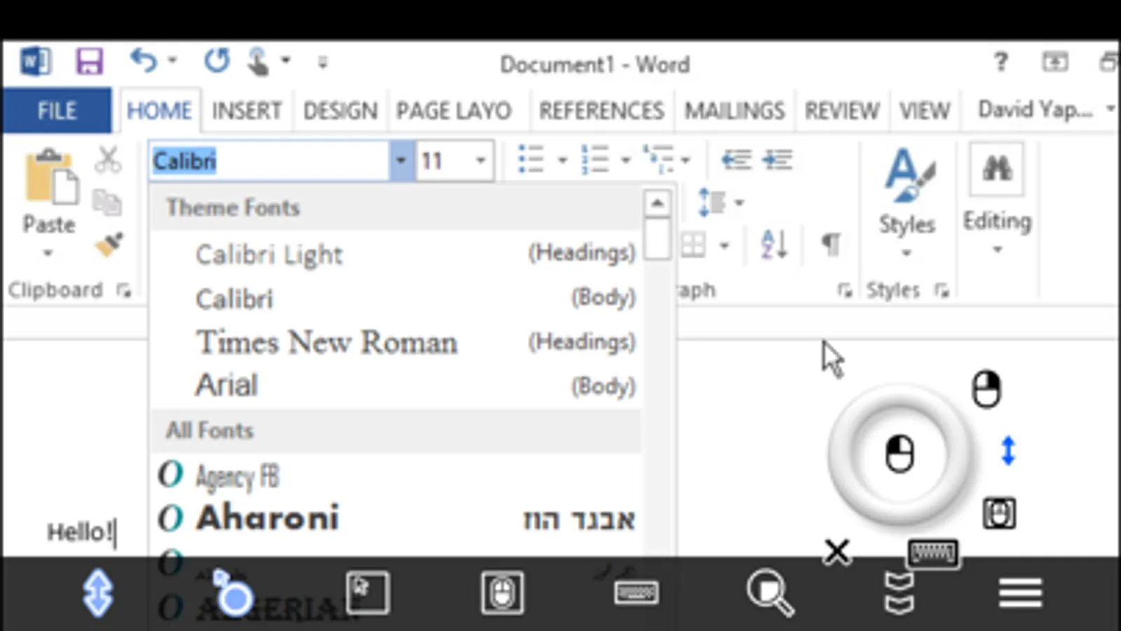Expand the Paste options arrow

(48, 252)
